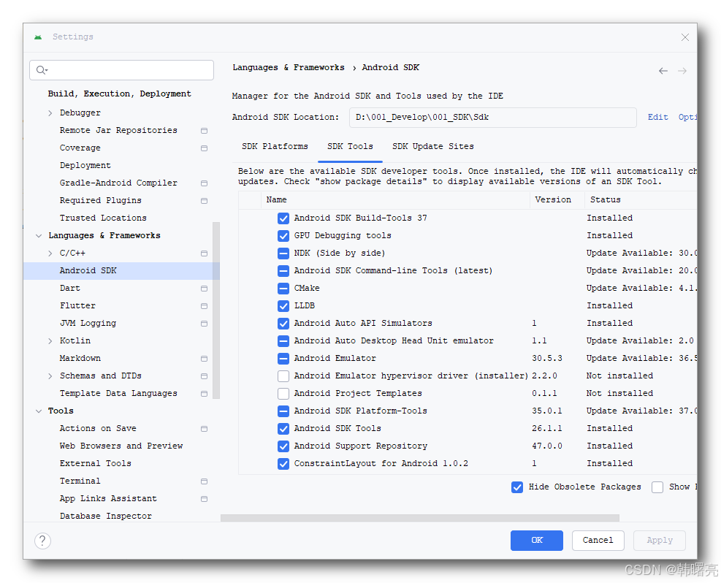Image resolution: width=721 pixels, height=583 pixels.
Task: Click the back navigation arrow
Action: pos(663,71)
